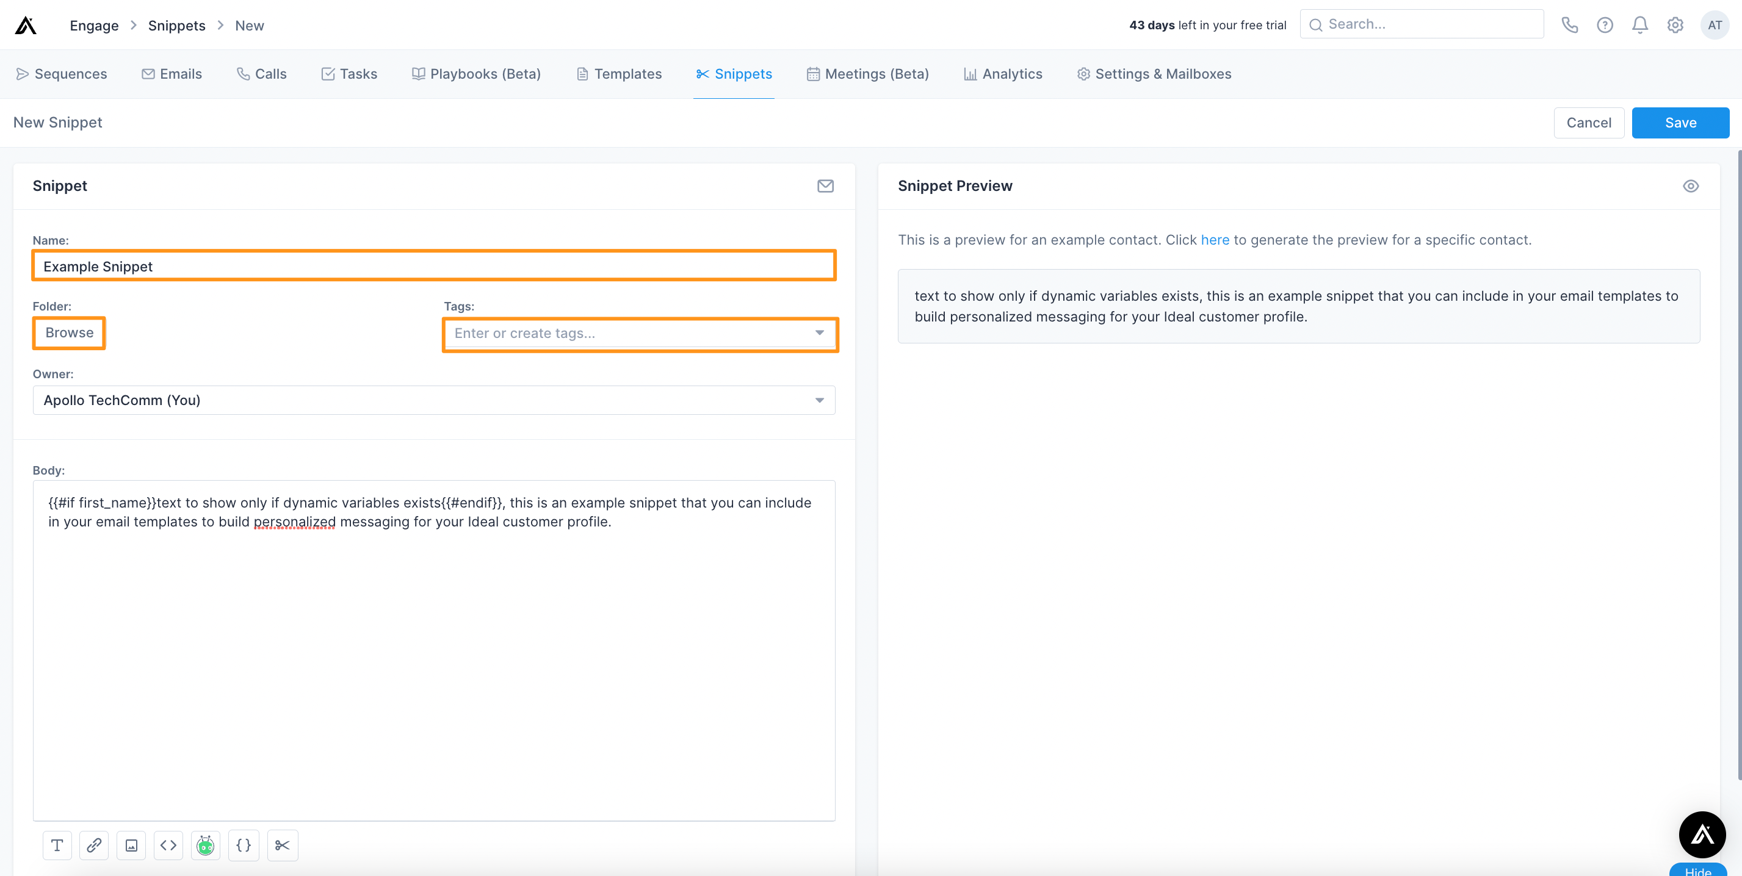Open the floating Apollo chat launcher

pyautogui.click(x=1702, y=835)
